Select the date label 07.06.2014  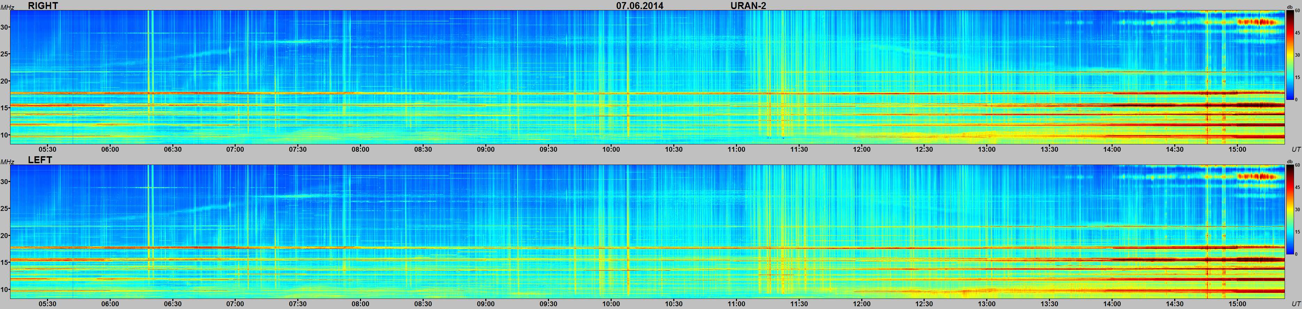tap(640, 6)
